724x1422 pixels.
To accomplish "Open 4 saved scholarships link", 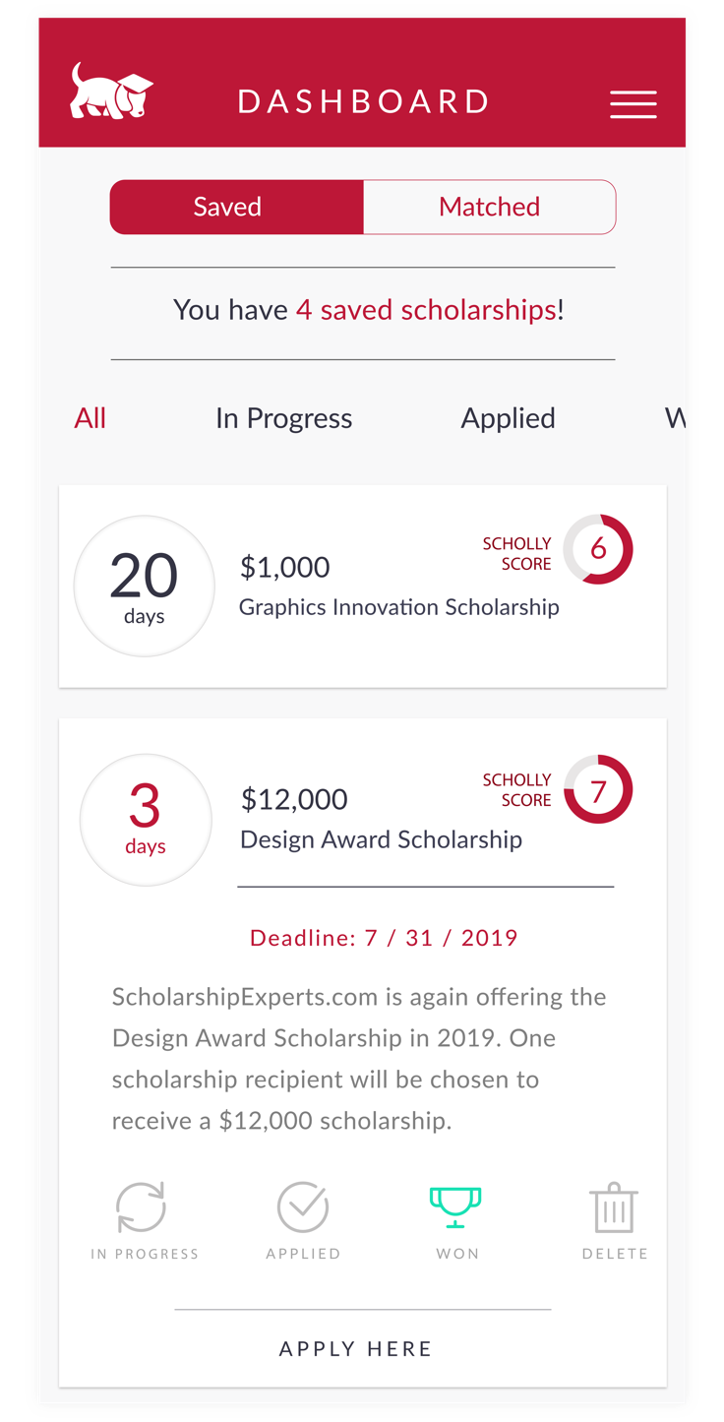I will [x=427, y=310].
